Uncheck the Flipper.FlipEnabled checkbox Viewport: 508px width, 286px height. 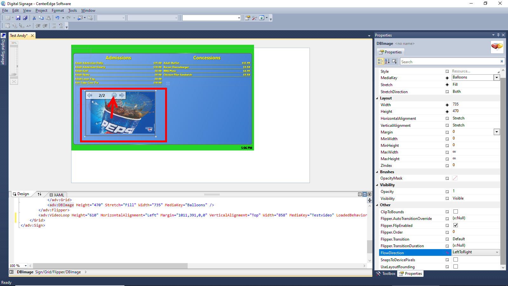[x=456, y=225]
